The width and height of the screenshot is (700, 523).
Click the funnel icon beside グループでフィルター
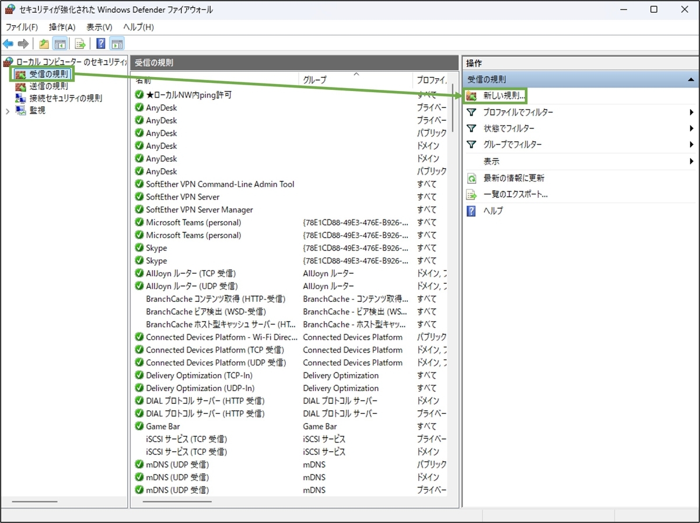472,145
